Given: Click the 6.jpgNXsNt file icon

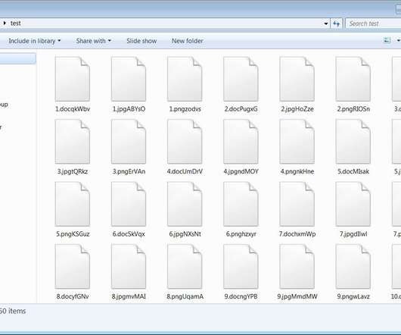Looking at the screenshot, I should pyautogui.click(x=185, y=204).
